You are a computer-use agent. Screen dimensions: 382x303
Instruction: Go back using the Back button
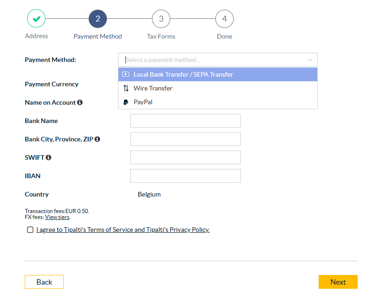(x=44, y=282)
